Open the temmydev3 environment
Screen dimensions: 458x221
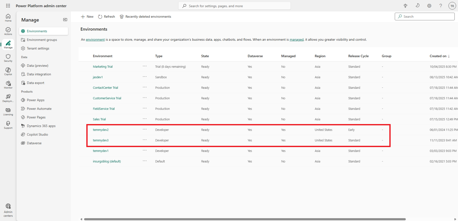[101, 140]
